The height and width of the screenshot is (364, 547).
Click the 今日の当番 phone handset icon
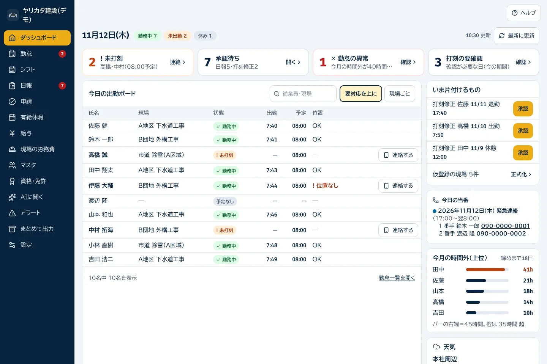click(x=436, y=200)
